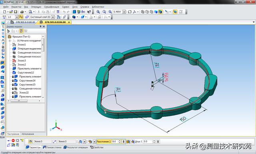Viewport: 256px width, 154px height.
Task: Switch to Результат операции tab
Action: (76, 147)
